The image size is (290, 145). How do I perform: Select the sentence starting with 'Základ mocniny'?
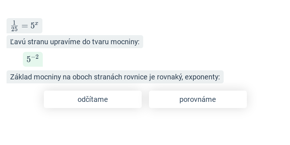(115, 77)
